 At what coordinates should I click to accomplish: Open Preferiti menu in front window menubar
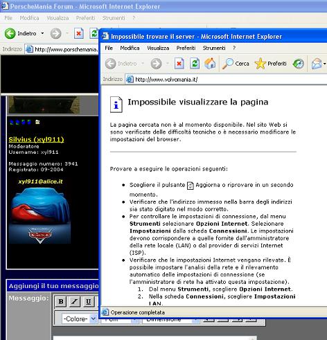[186, 48]
